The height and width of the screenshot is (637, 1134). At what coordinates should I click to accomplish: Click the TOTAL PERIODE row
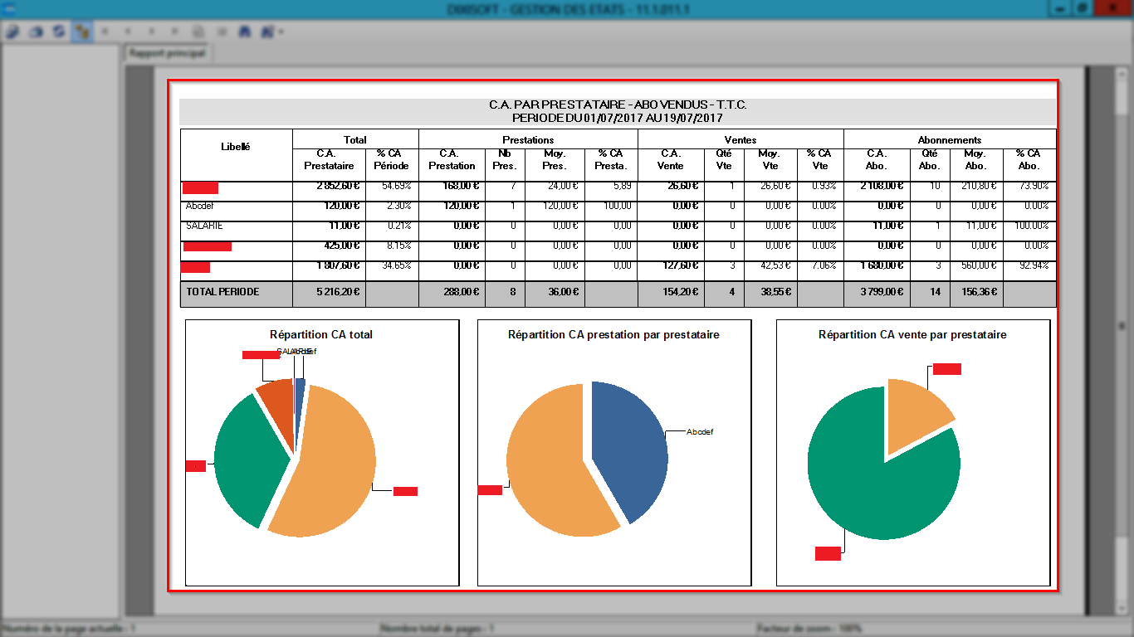pos(618,293)
